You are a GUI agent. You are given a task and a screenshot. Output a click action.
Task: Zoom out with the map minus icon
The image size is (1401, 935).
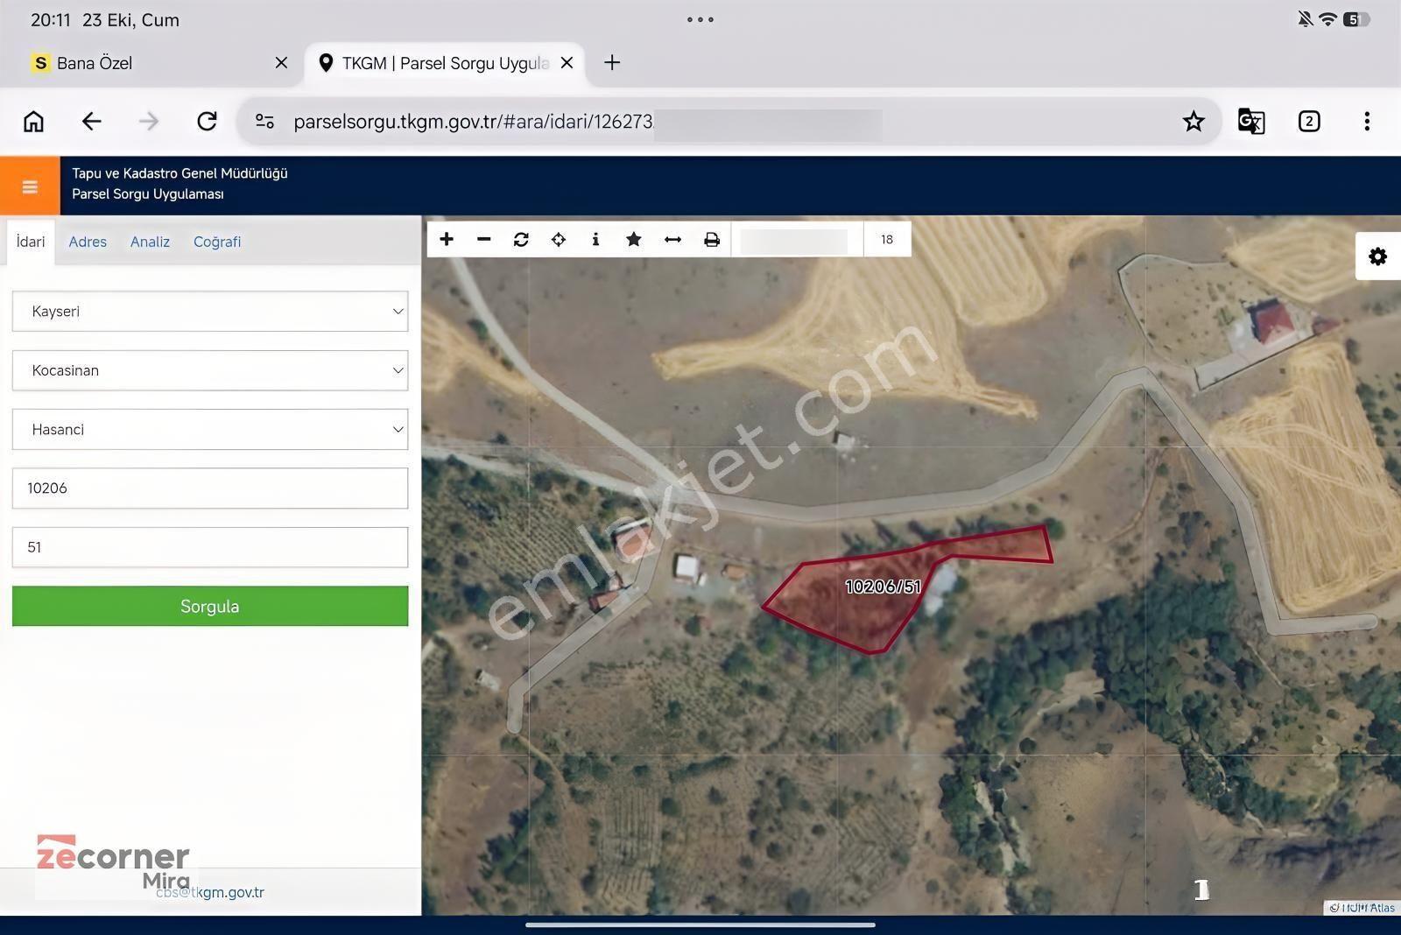tap(483, 239)
